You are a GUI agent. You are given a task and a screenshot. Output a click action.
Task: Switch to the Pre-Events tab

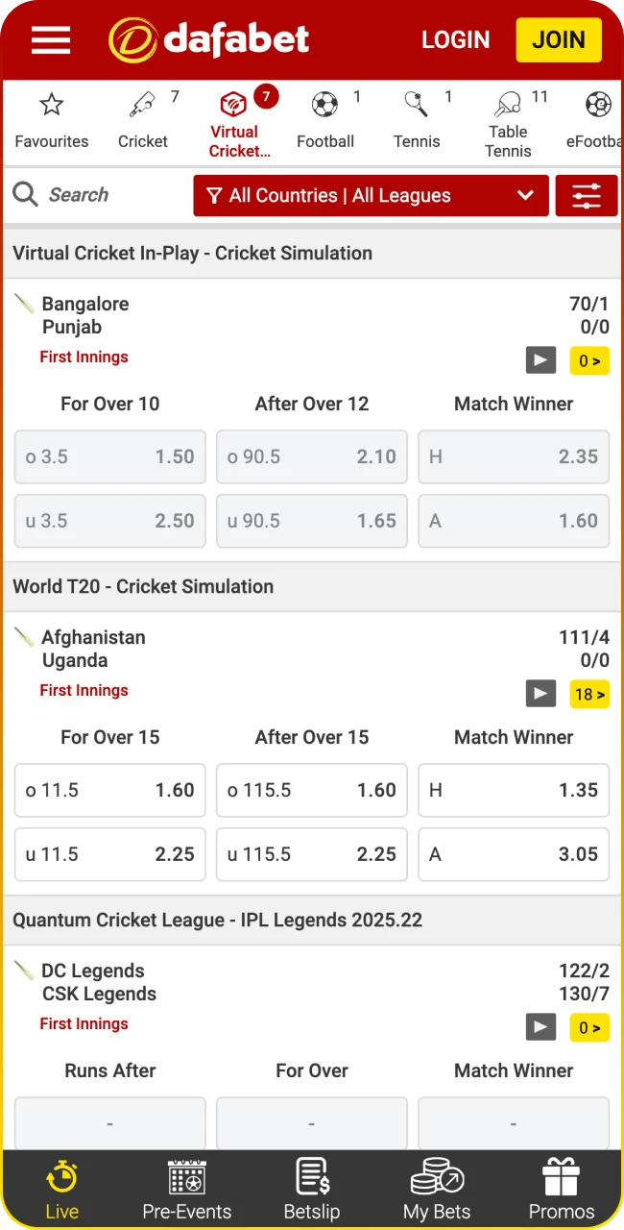pyautogui.click(x=186, y=1187)
